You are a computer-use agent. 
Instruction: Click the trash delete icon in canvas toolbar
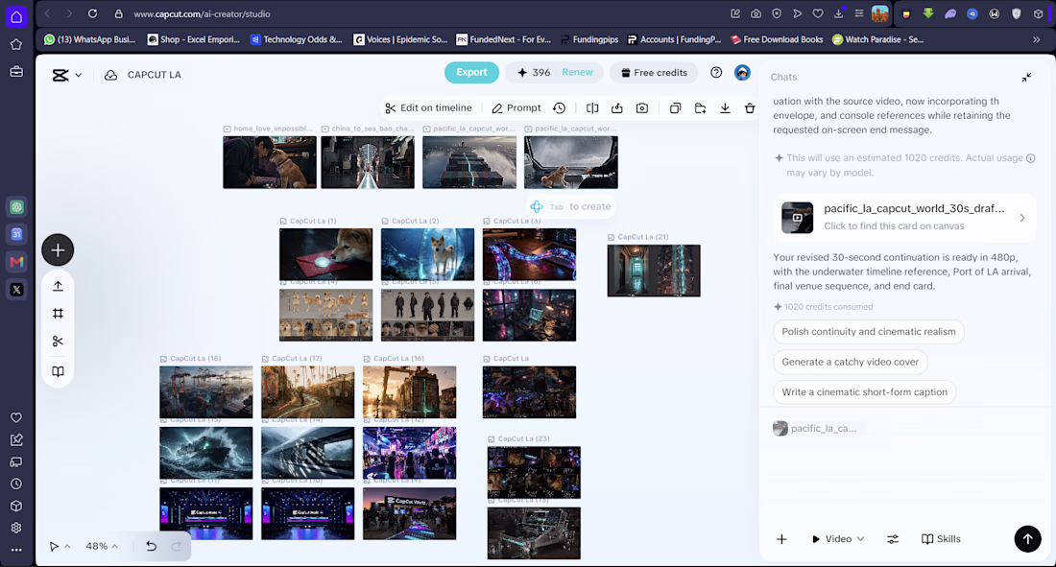(750, 107)
